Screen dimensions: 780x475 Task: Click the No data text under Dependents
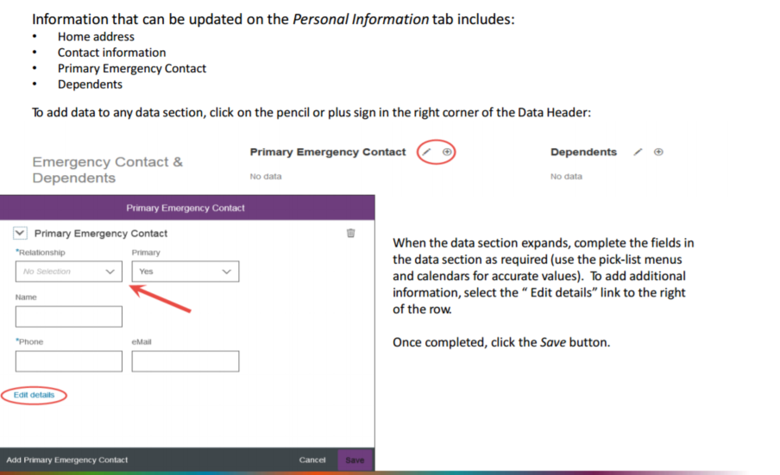click(x=566, y=177)
